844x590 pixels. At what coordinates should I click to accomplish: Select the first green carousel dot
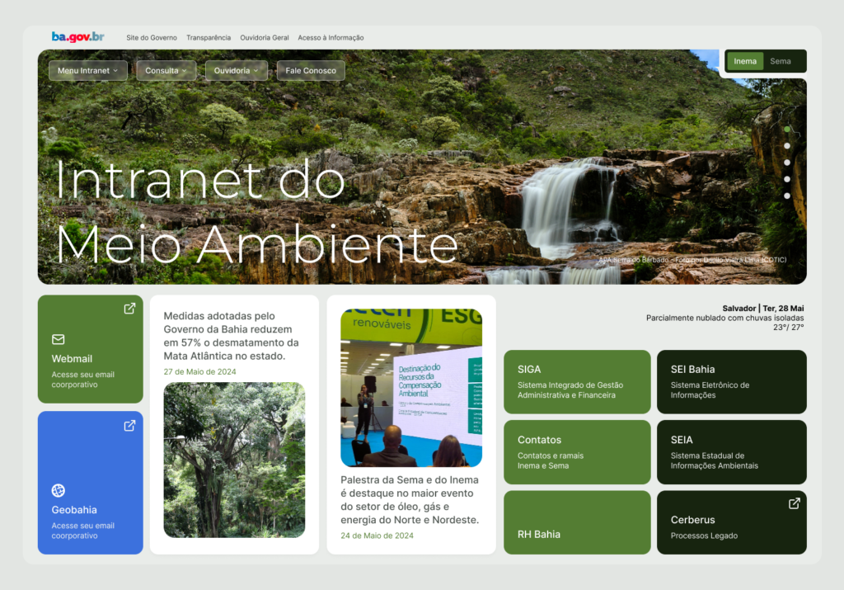point(787,130)
